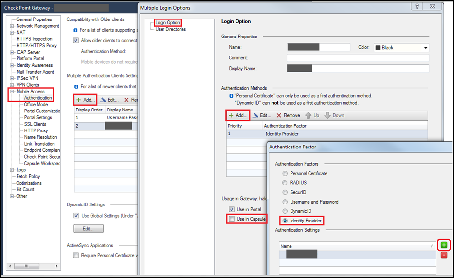Expand the Network Management tree node
Viewport: 454px width, 278px height.
point(12,26)
